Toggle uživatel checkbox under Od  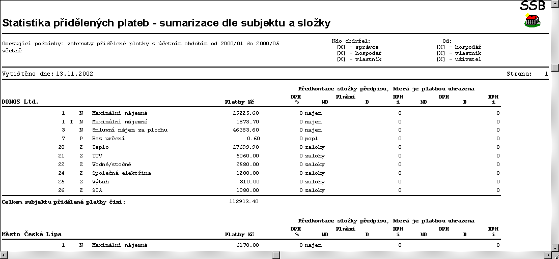click(441, 59)
